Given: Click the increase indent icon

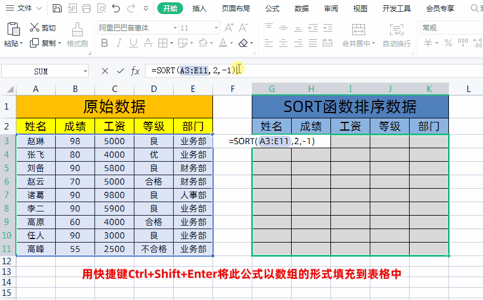Looking at the screenshot, I should pos(327,28).
